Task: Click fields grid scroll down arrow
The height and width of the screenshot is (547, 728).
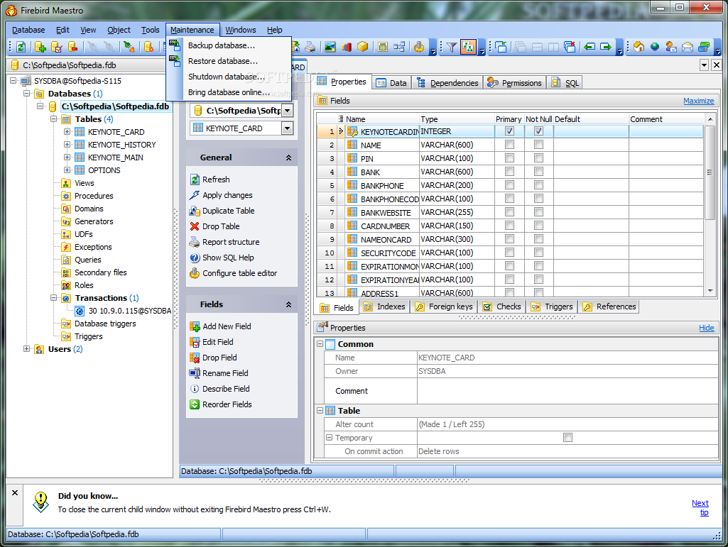Action: coord(710,291)
